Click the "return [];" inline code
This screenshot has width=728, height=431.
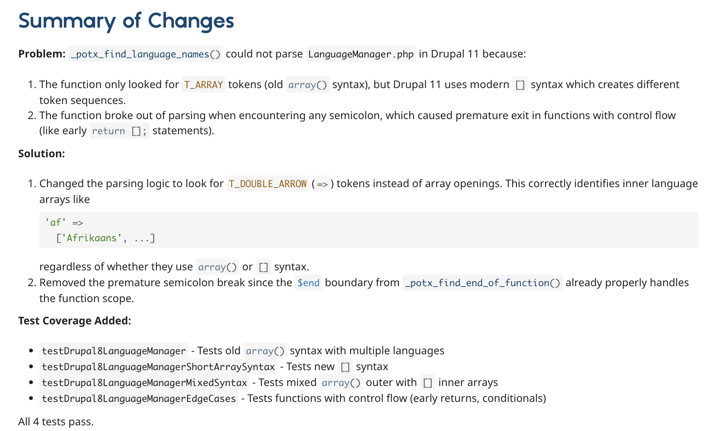[x=119, y=131]
